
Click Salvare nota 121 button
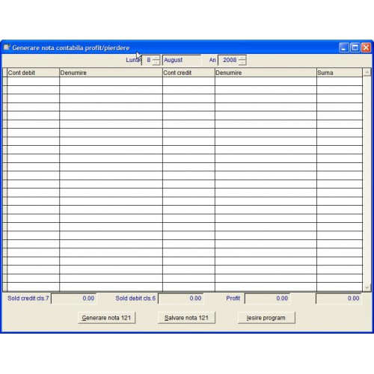(186, 318)
